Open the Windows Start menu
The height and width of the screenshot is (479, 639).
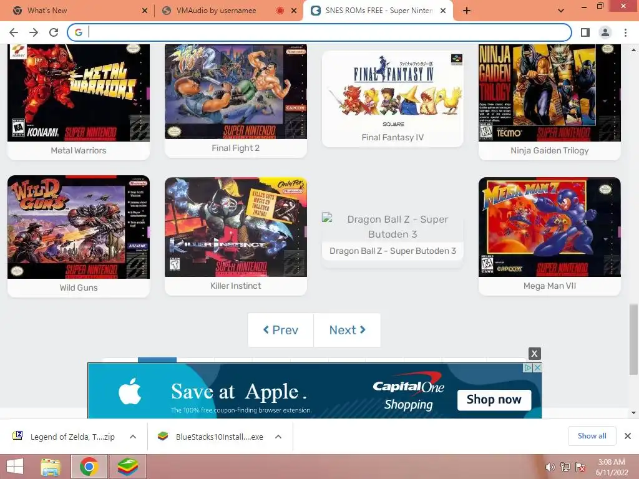pos(15,467)
